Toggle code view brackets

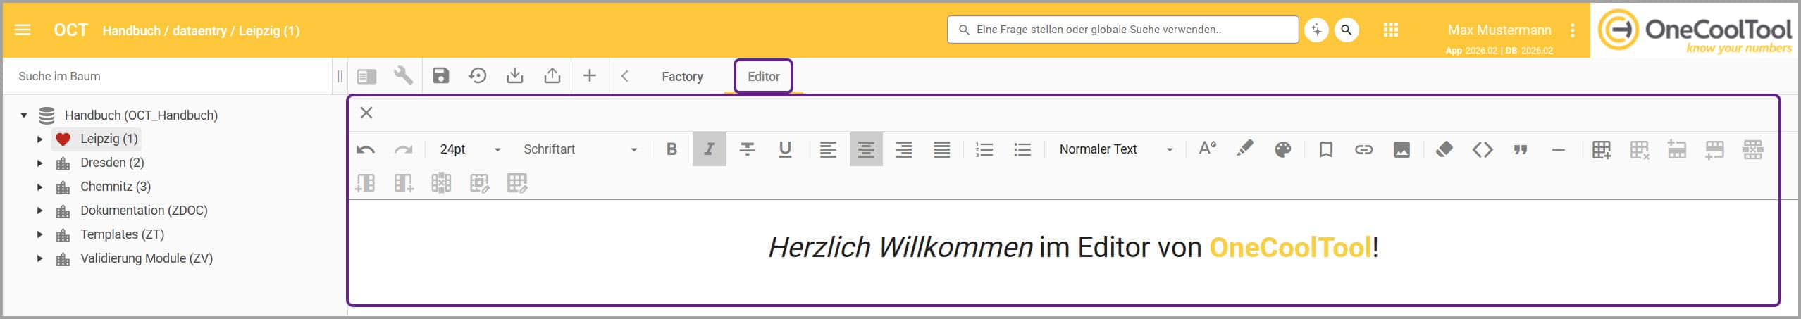tap(1483, 149)
